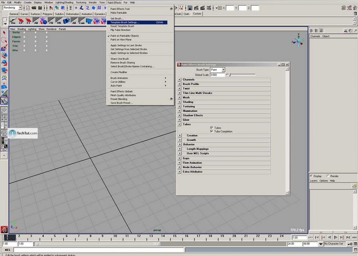This screenshot has height=256, width=358.
Task: Select the Render radio button in Layer Editor
Action: pyautogui.click(x=328, y=176)
